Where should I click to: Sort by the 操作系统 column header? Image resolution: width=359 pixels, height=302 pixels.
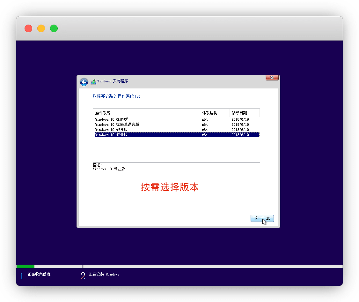click(103, 113)
